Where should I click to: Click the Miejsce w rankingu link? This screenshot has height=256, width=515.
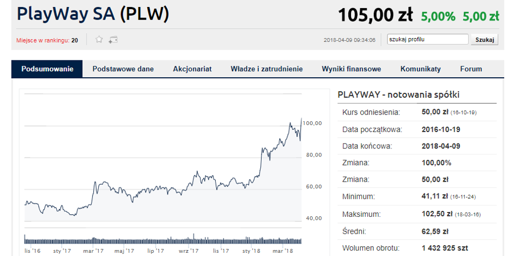pos(44,40)
